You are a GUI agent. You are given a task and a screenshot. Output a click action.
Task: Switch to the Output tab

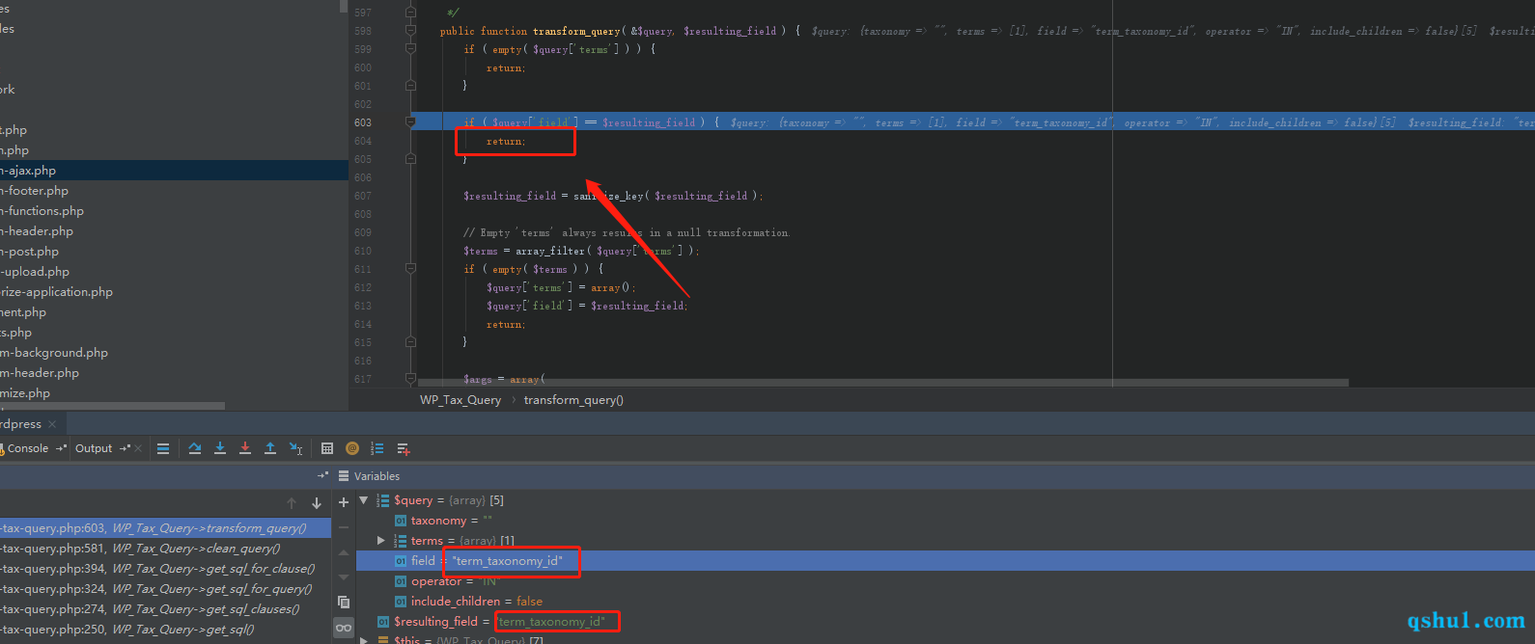[94, 448]
